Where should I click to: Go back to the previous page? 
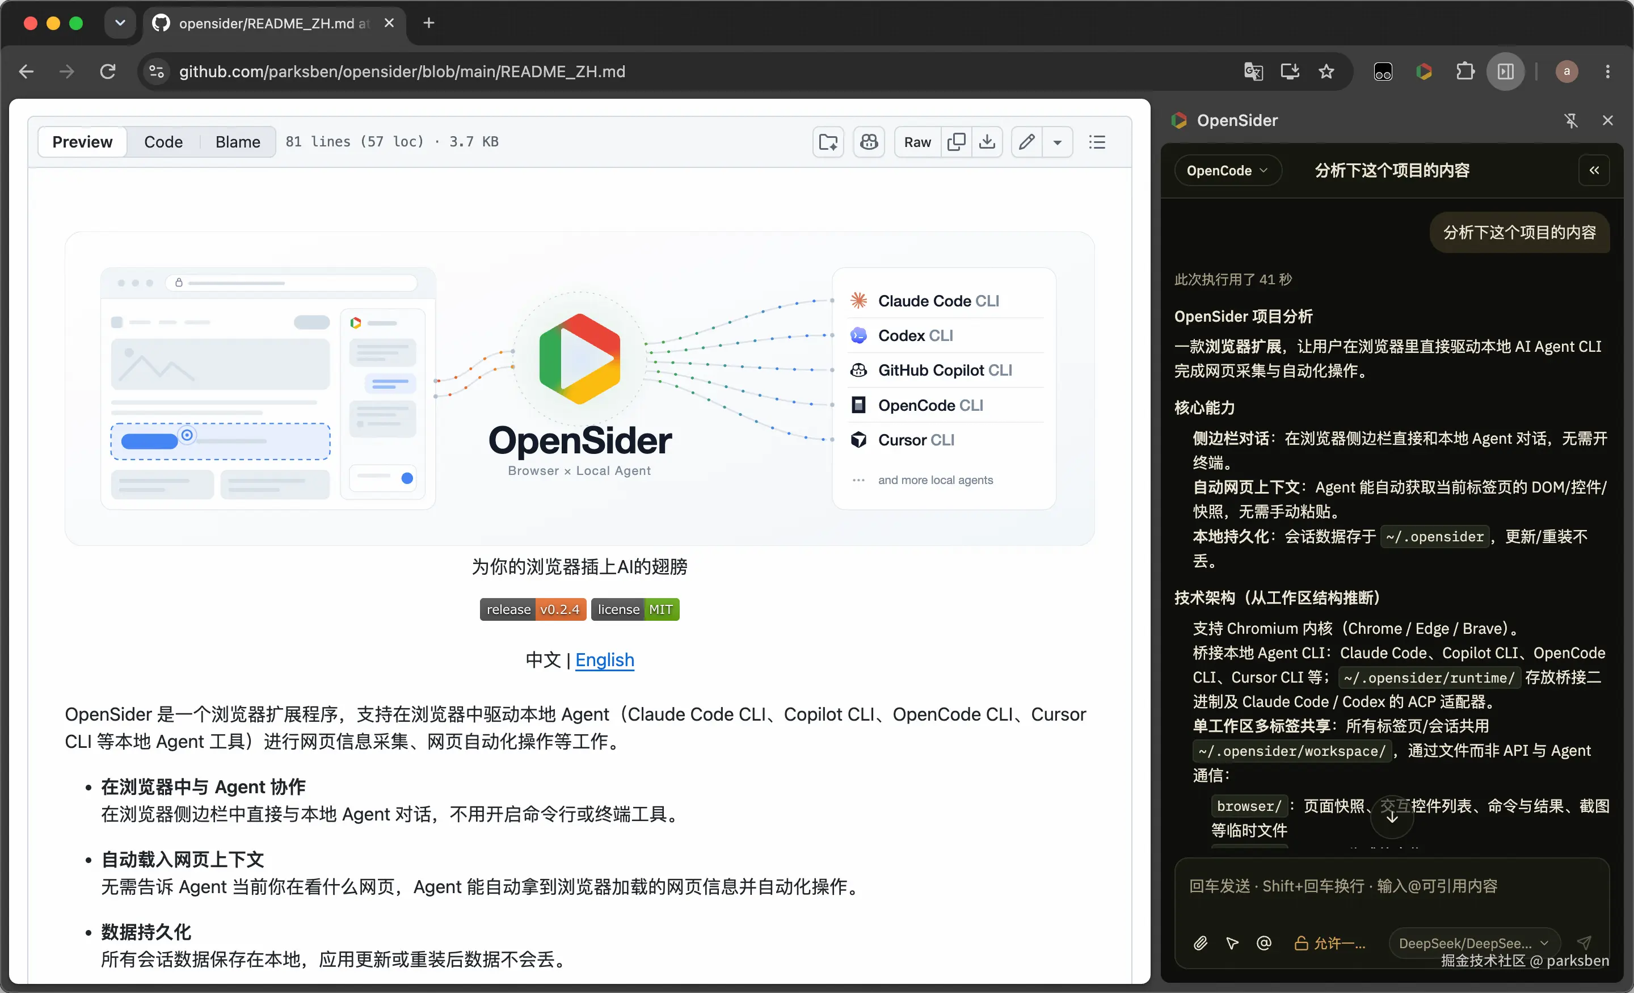[x=27, y=71]
